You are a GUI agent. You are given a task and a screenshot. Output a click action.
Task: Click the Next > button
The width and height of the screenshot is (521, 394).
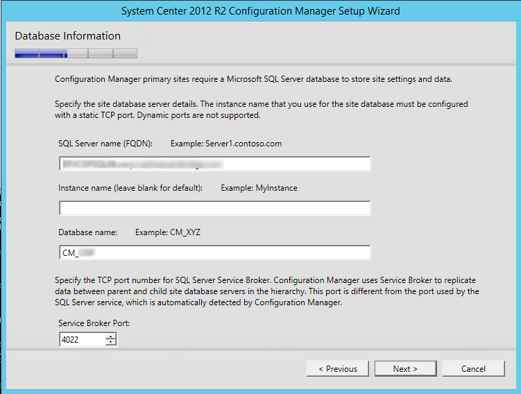[405, 369]
